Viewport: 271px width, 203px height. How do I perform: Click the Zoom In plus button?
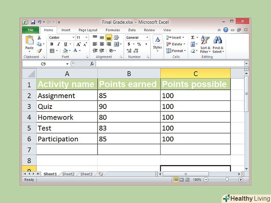pyautogui.click(x=240, y=180)
